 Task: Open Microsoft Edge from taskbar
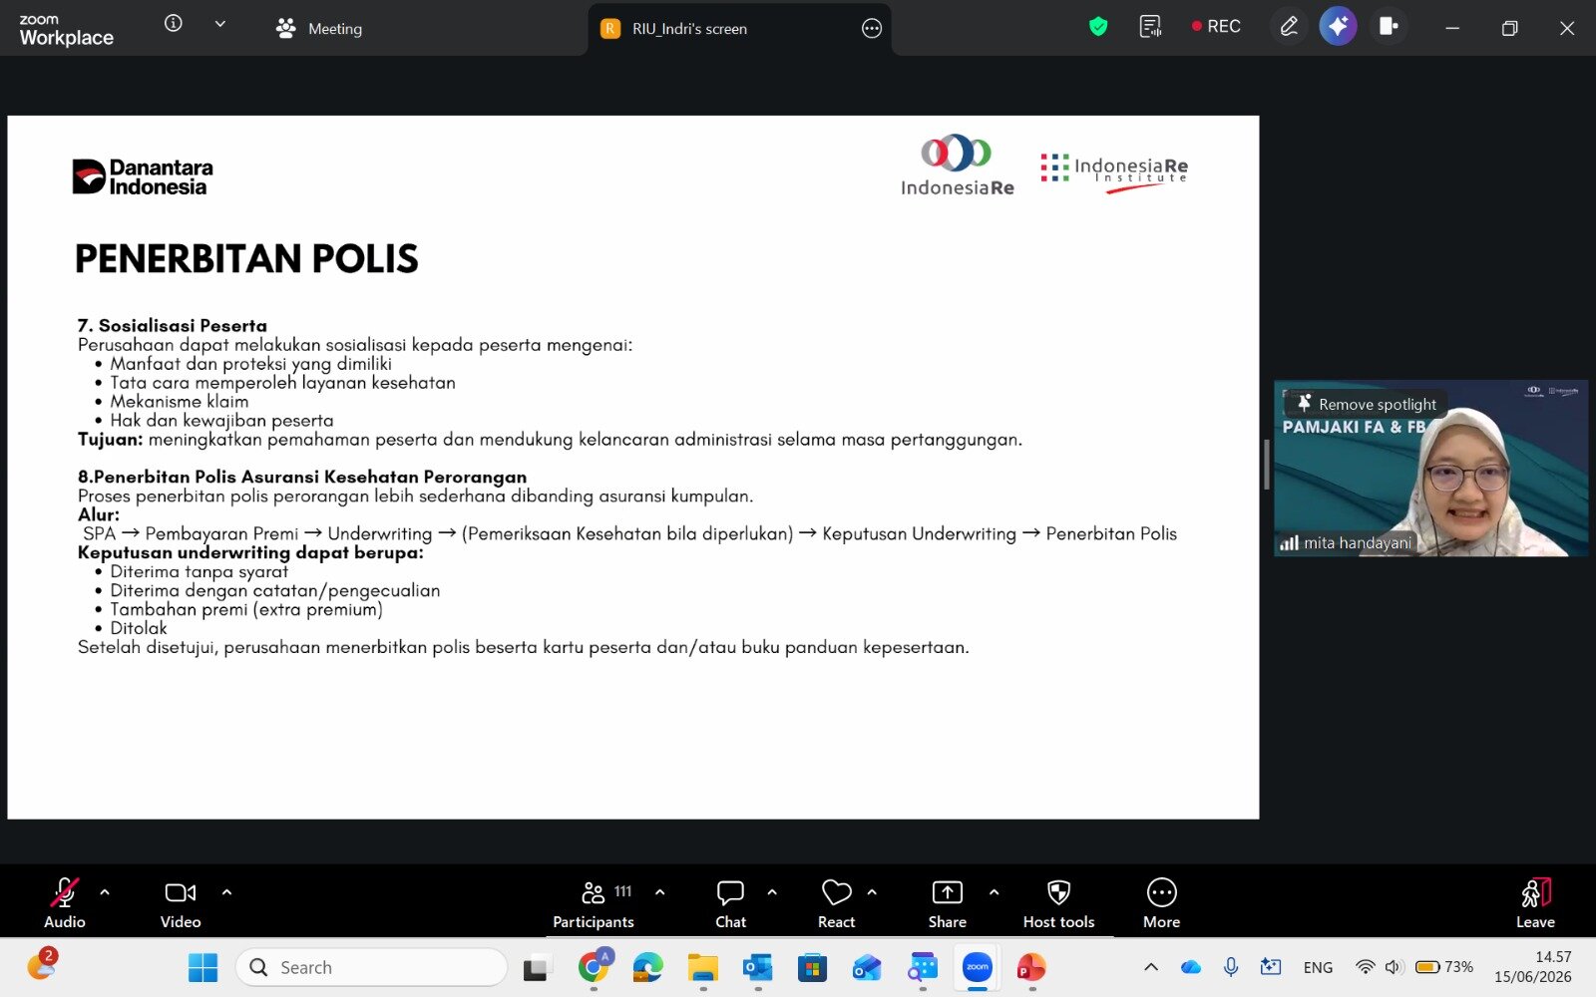click(648, 968)
